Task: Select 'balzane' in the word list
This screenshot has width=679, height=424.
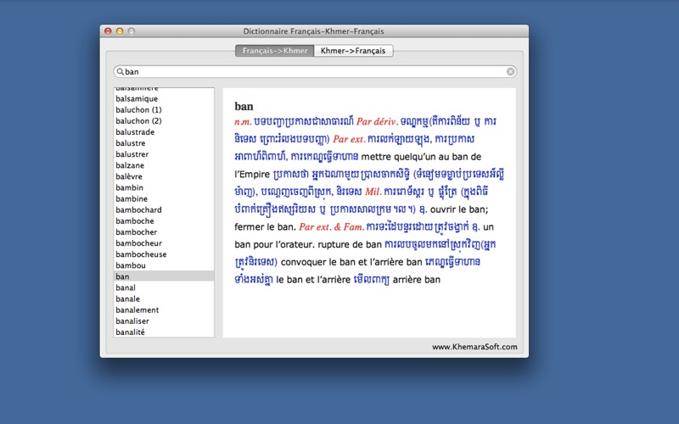Action: tap(164, 165)
